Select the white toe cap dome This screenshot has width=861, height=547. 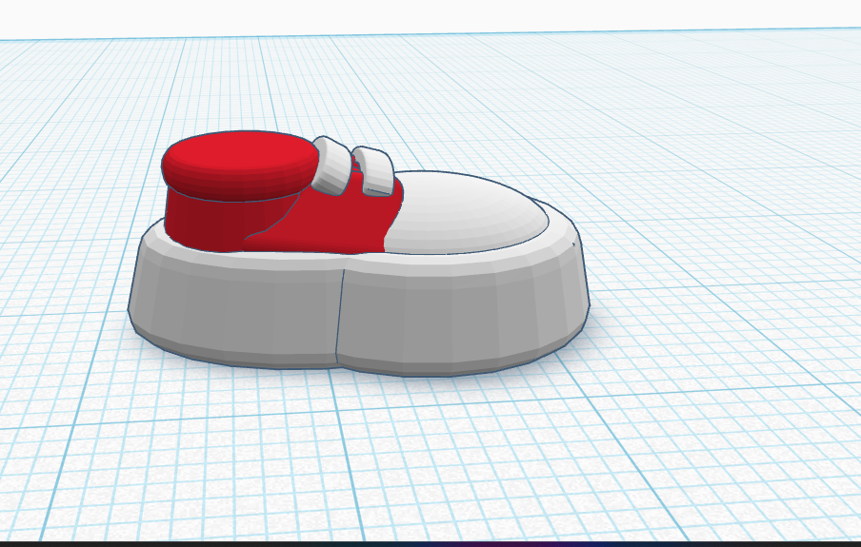[467, 214]
